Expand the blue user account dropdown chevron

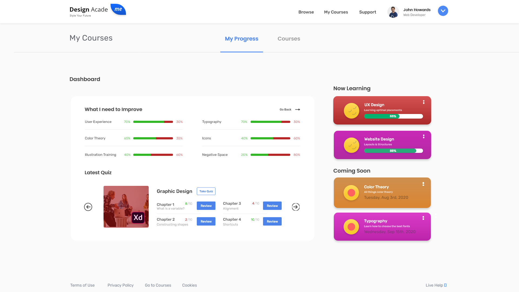click(x=443, y=11)
